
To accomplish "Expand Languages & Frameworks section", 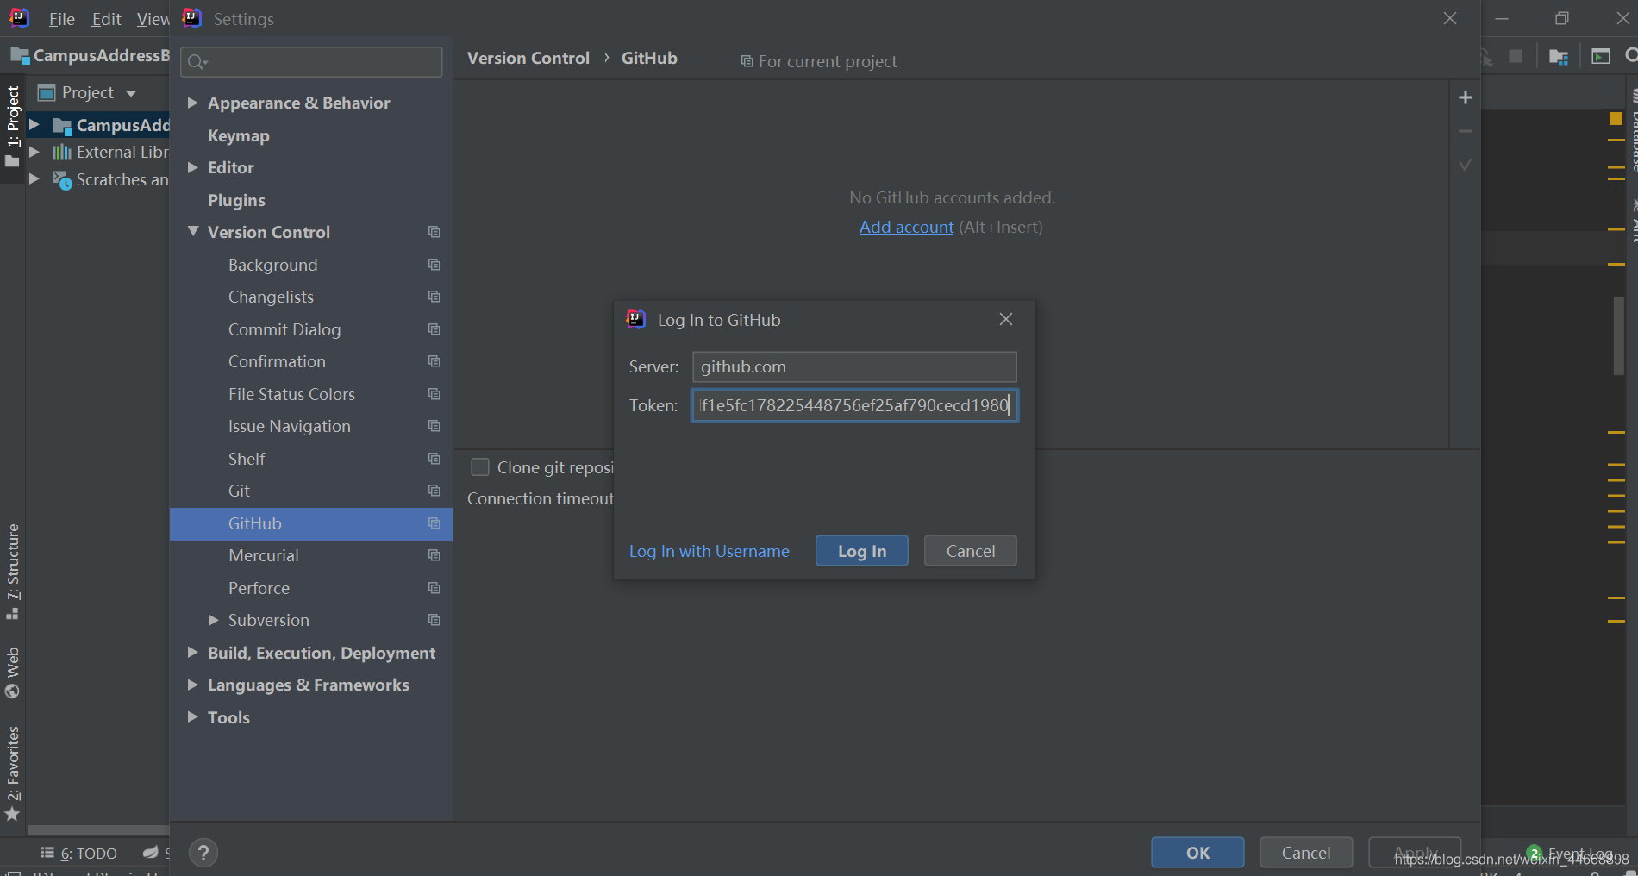I will pyautogui.click(x=193, y=685).
